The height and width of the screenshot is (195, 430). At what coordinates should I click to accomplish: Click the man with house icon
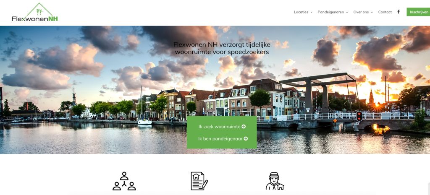coord(275,181)
